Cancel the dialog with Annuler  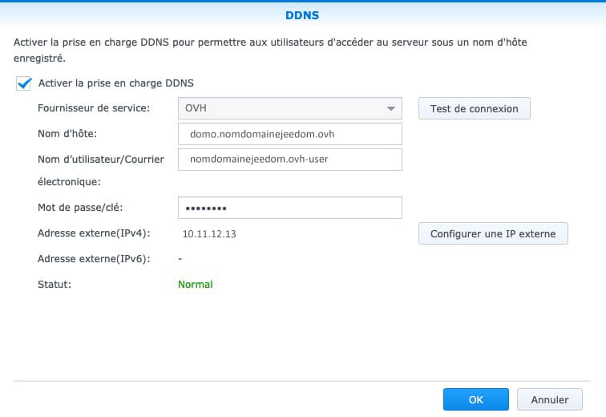pos(549,399)
